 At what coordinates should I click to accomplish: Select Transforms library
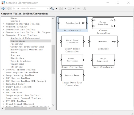(17, 64)
